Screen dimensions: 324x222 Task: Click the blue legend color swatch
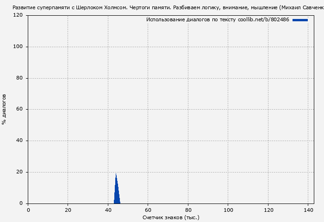pyautogui.click(x=300, y=20)
